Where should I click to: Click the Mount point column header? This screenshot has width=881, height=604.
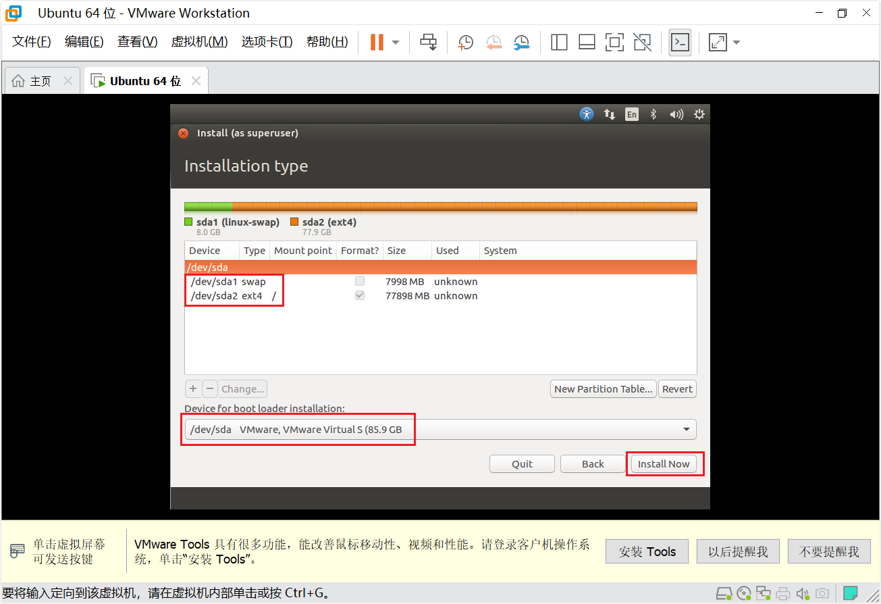[303, 251]
